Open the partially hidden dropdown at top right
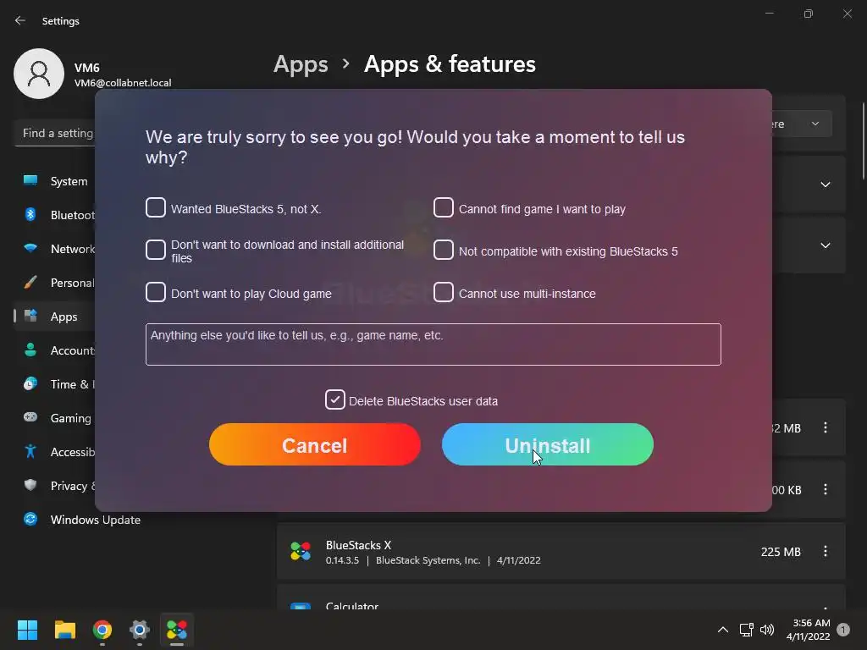867x650 pixels. coord(803,124)
